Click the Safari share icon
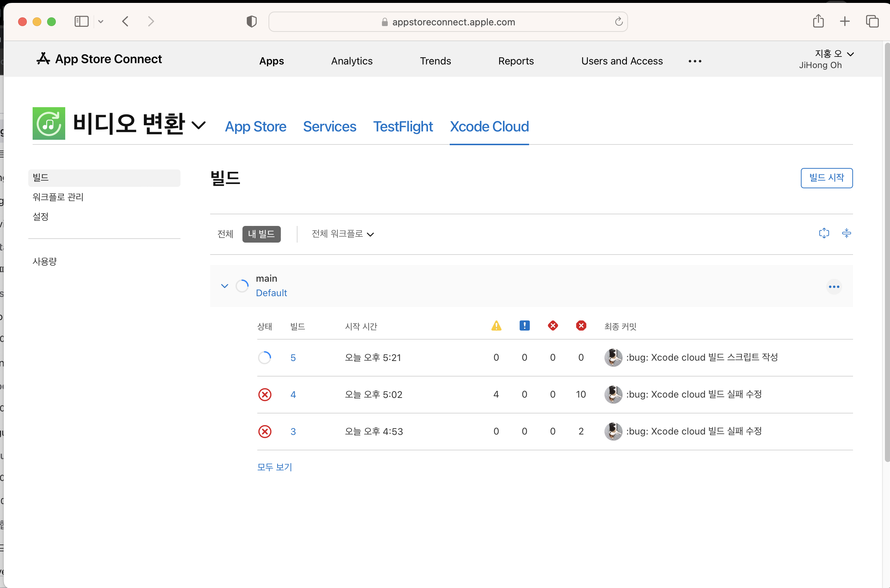This screenshot has height=588, width=890. coord(818,21)
